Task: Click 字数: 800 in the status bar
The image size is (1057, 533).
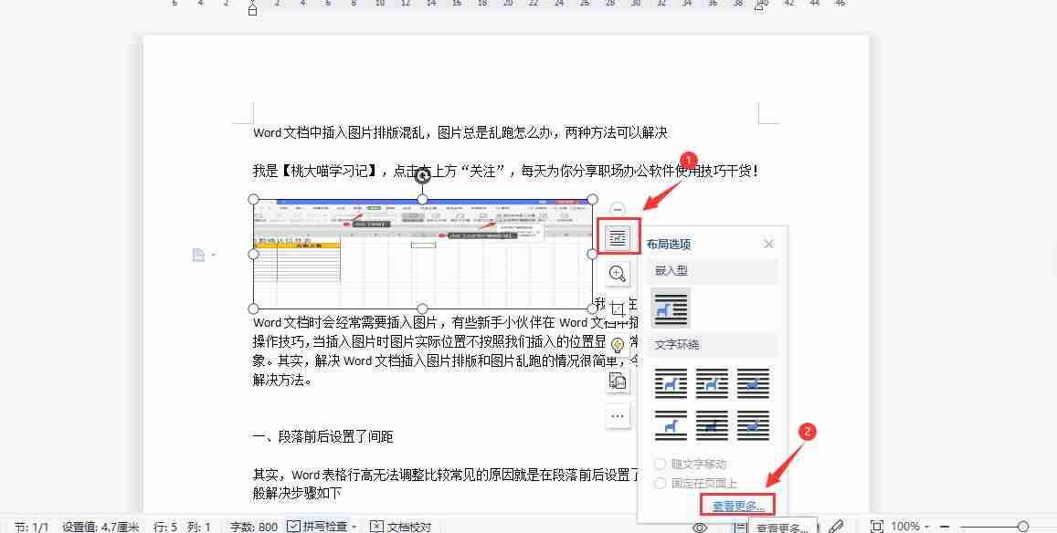Action: point(253,527)
